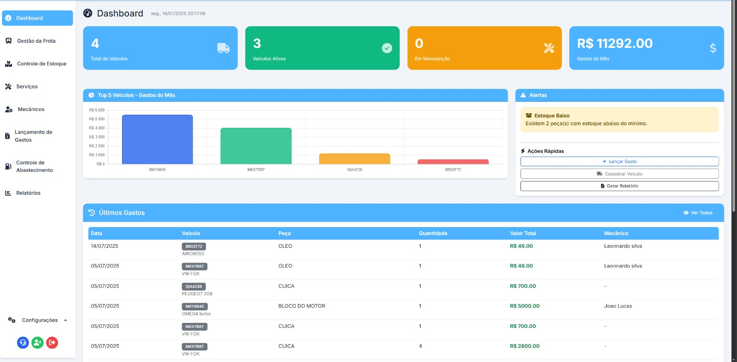This screenshot has height=362, width=737.
Task: Click the boxes icon for Controle de Estoque
Action: pos(8,64)
